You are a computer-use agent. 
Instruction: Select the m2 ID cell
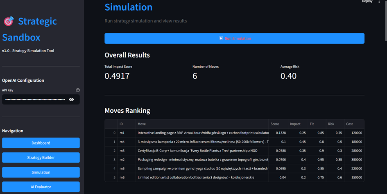(x=127, y=160)
